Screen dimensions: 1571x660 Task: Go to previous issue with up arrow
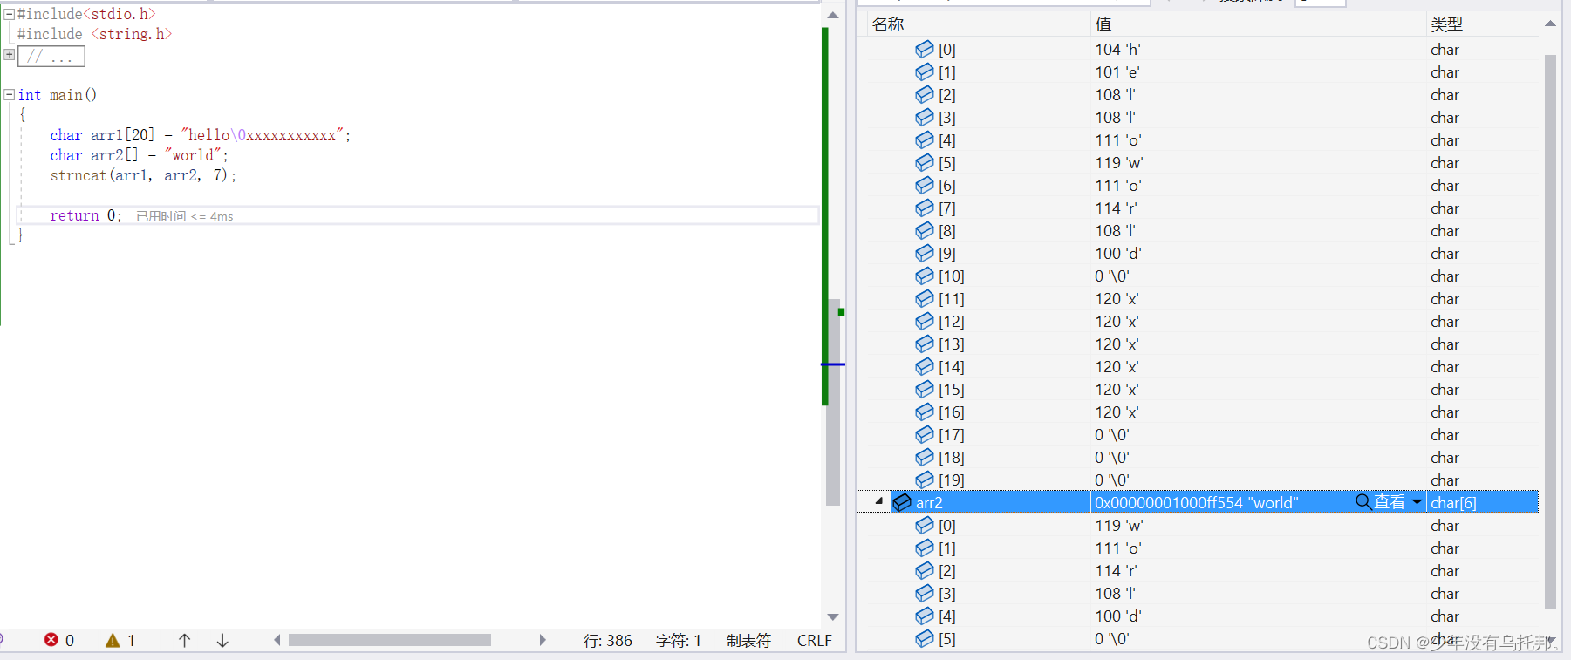click(x=185, y=640)
